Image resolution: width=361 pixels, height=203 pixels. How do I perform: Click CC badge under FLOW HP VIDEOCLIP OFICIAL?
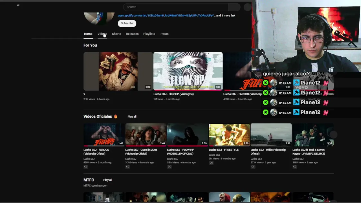pos(169,167)
